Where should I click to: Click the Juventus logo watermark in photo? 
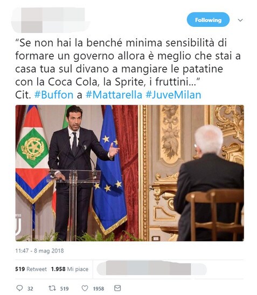click(18, 225)
